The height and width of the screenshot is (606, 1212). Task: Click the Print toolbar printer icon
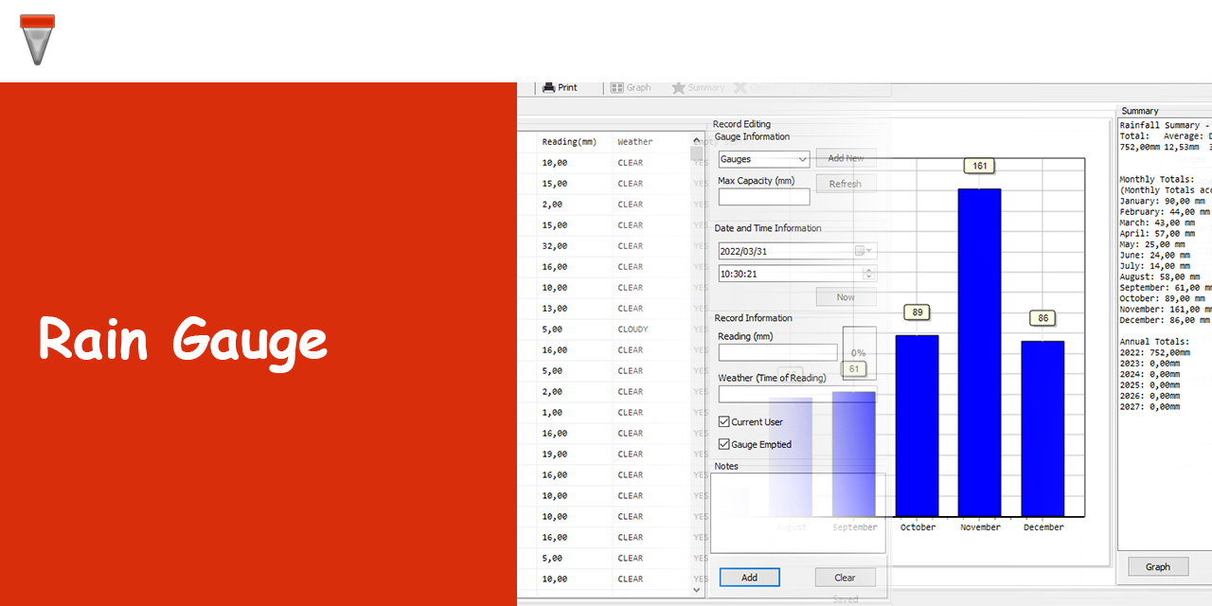[549, 87]
